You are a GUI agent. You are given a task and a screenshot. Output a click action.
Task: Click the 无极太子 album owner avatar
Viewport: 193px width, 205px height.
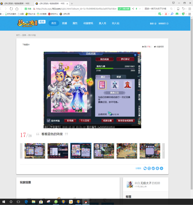coord(130,184)
